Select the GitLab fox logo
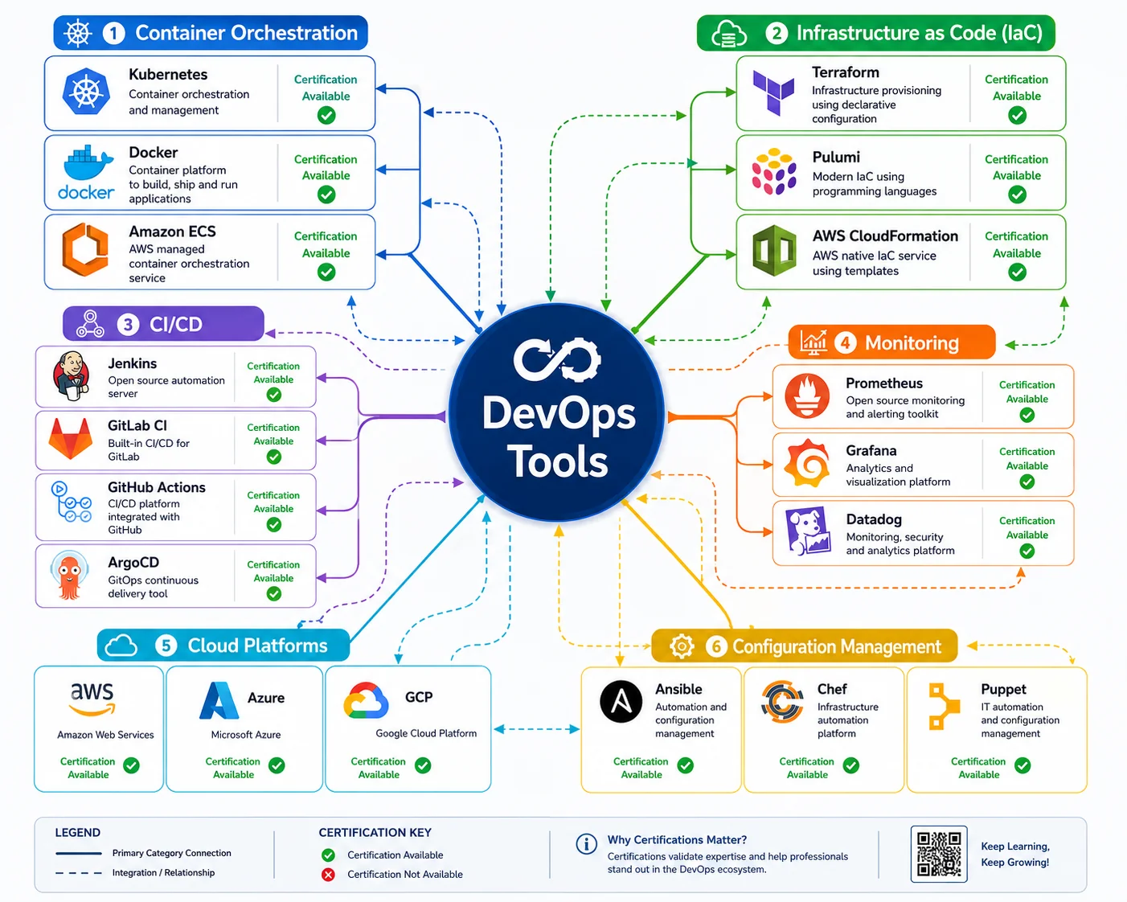The height and width of the screenshot is (902, 1127). [x=71, y=439]
